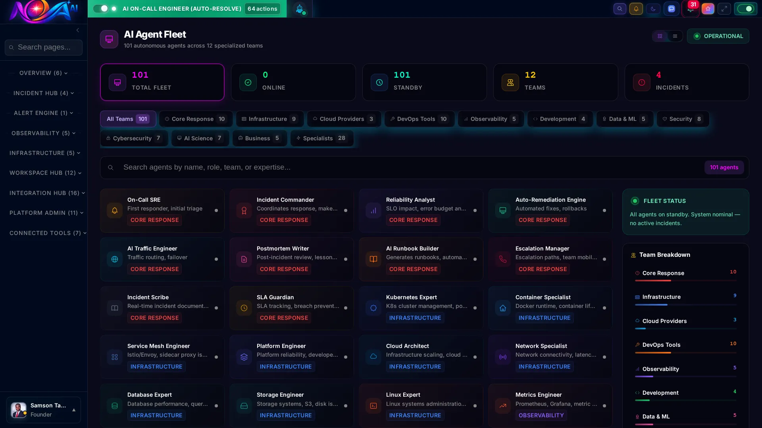Toggle the AI On-Call Engineer auto-resolve switch
This screenshot has width=762, height=428.
pos(102,8)
